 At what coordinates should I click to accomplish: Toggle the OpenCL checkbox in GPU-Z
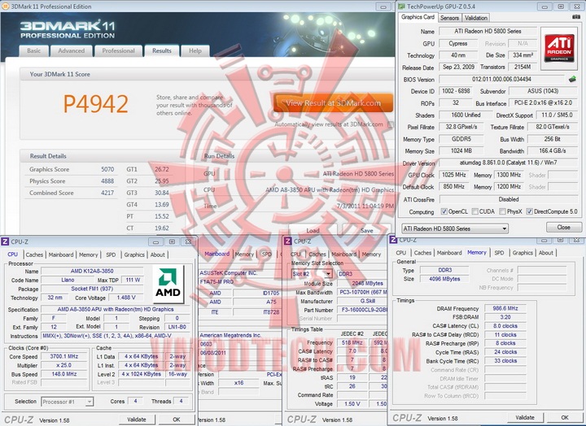444,211
